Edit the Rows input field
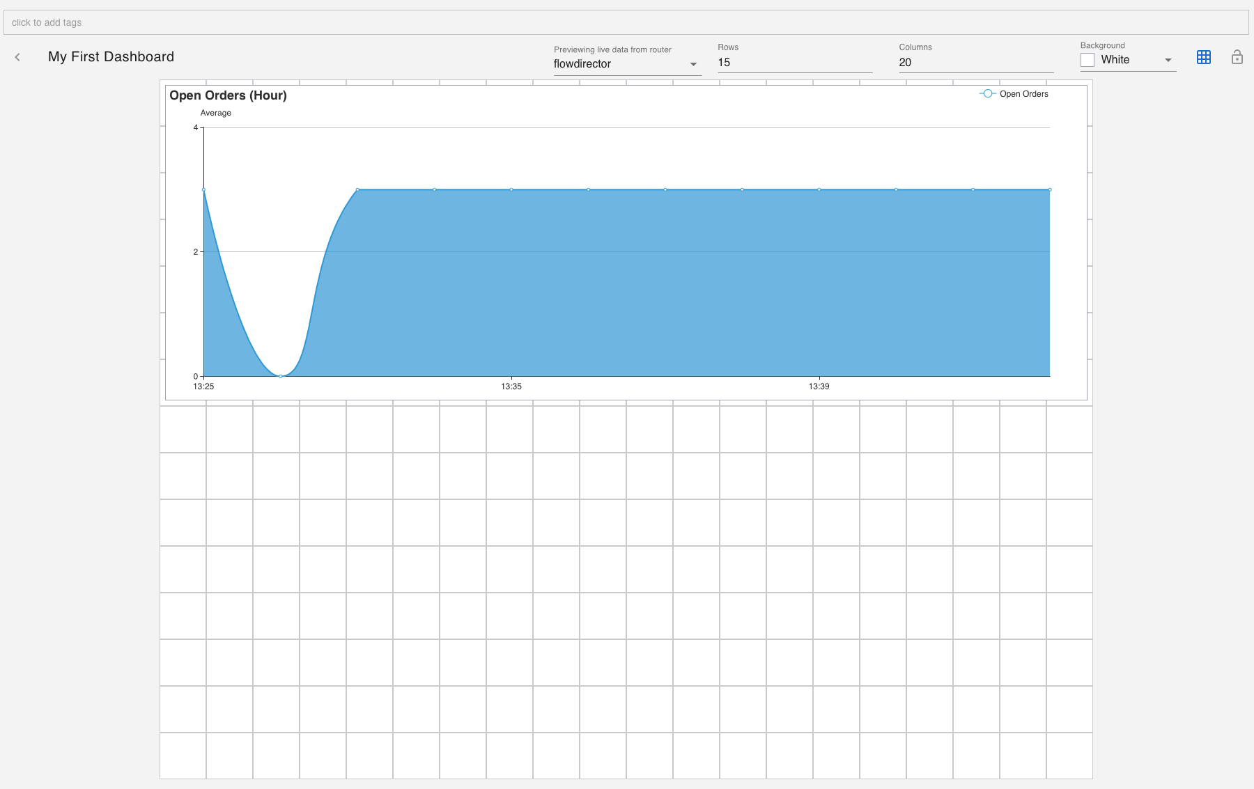Screen dimensions: 1254x789 tap(795, 63)
